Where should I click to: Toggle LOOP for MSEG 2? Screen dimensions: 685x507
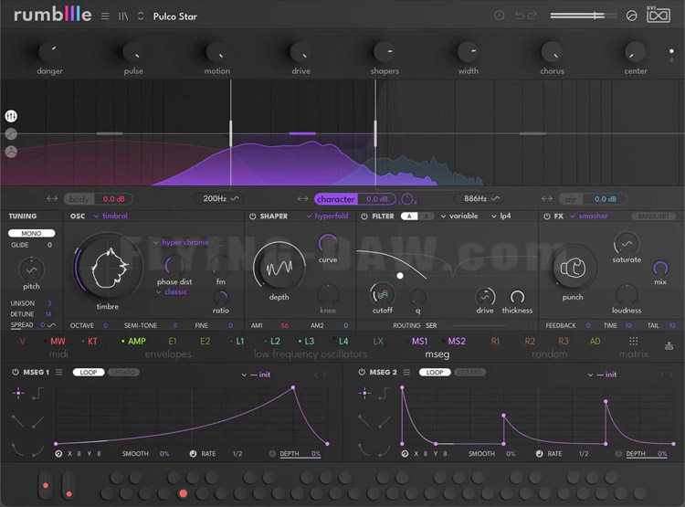point(435,373)
